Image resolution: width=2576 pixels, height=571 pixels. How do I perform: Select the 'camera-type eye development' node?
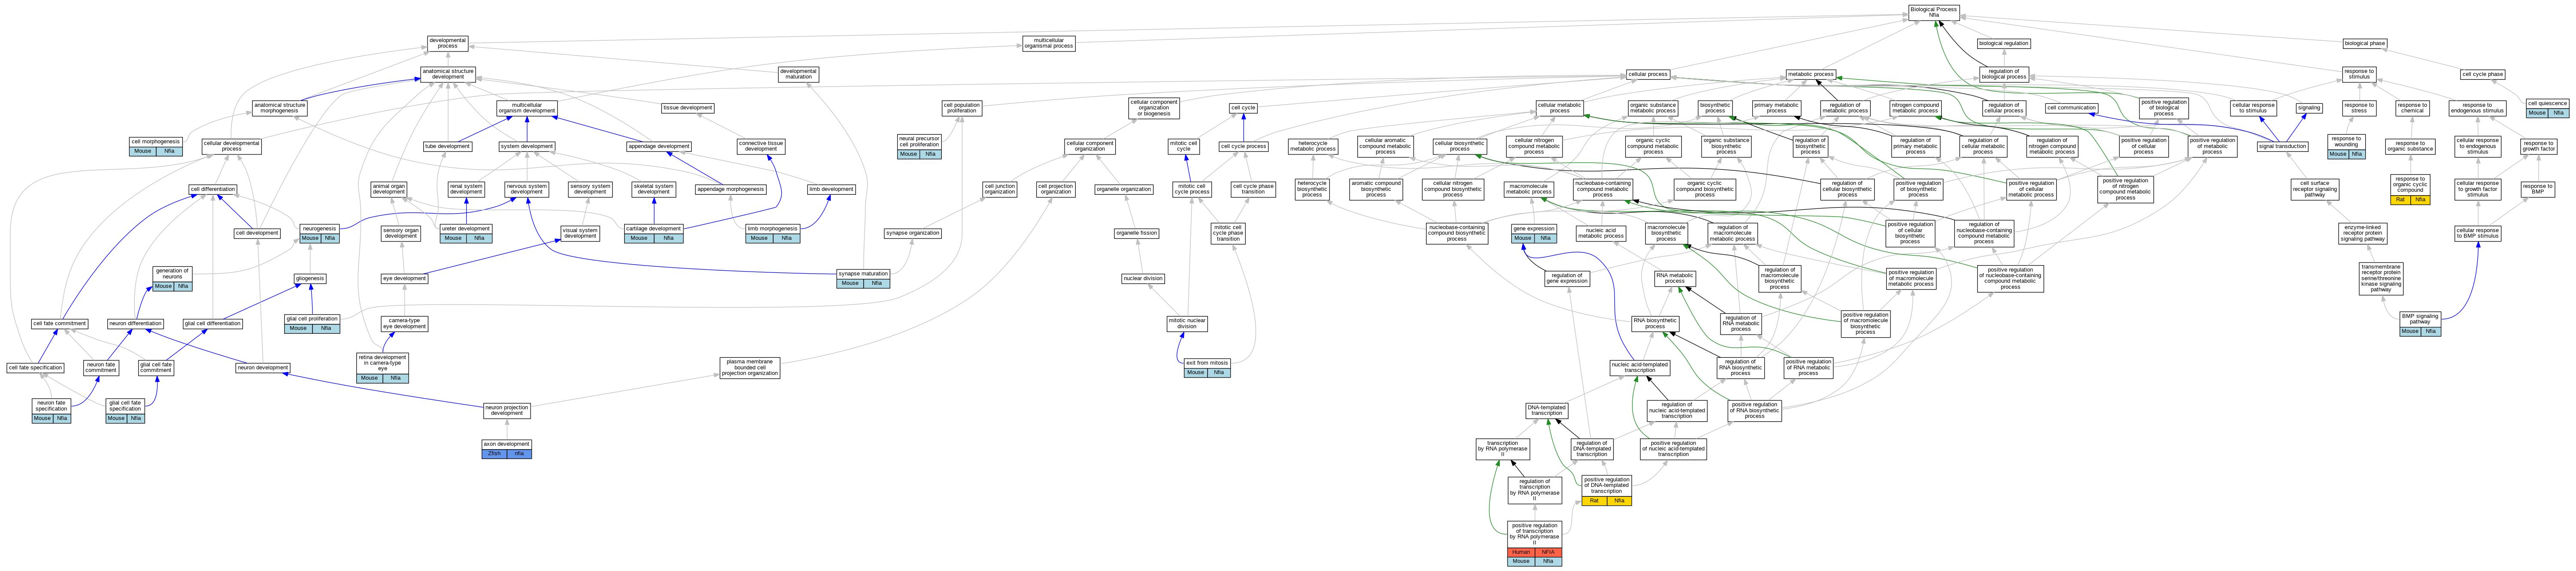(404, 323)
